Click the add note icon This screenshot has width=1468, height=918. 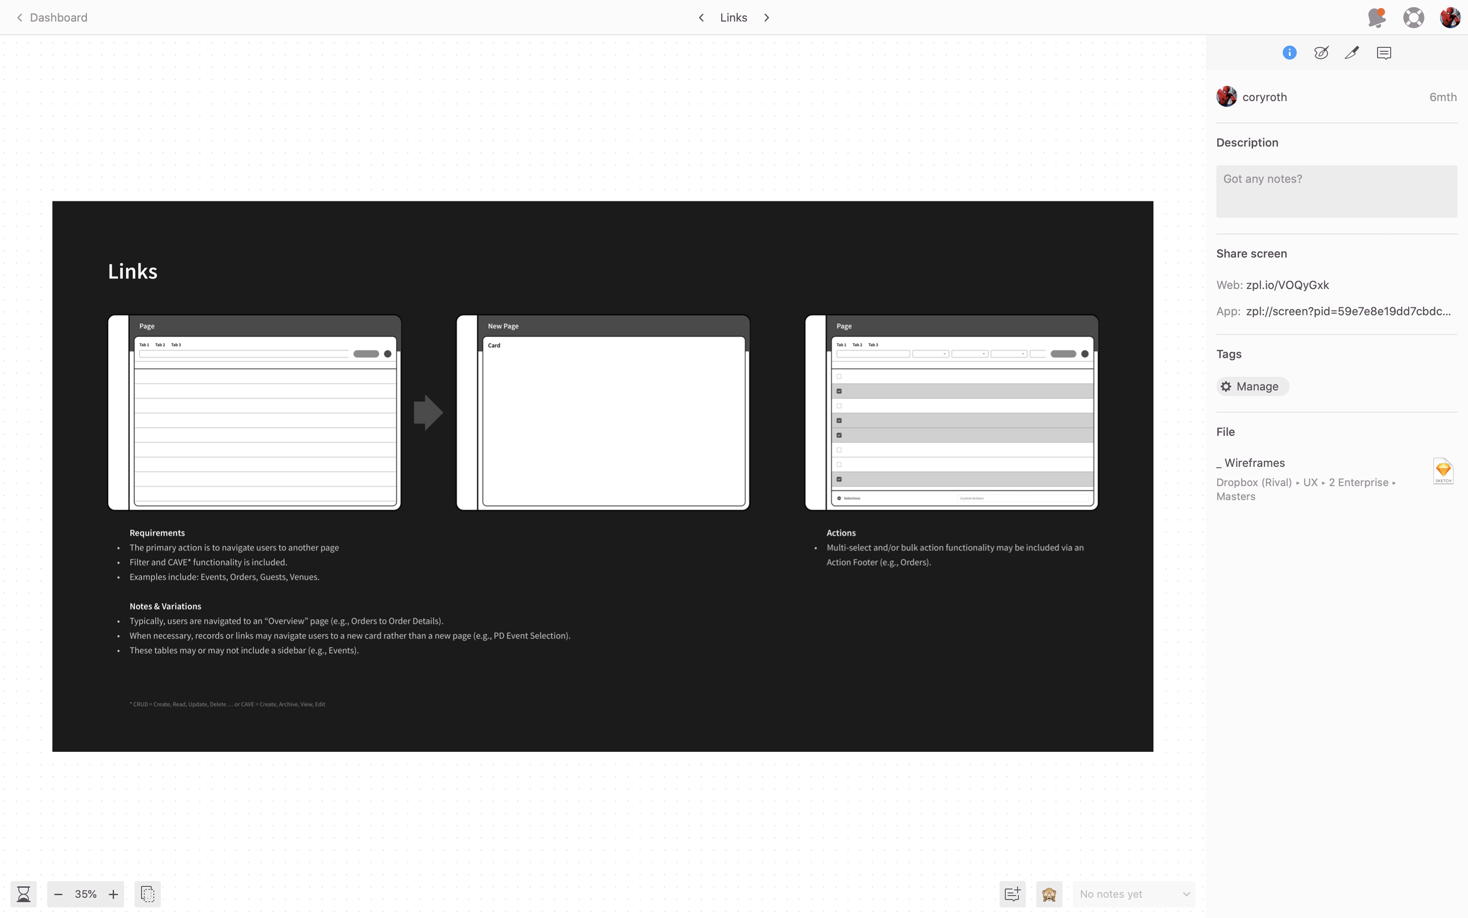(x=1012, y=894)
